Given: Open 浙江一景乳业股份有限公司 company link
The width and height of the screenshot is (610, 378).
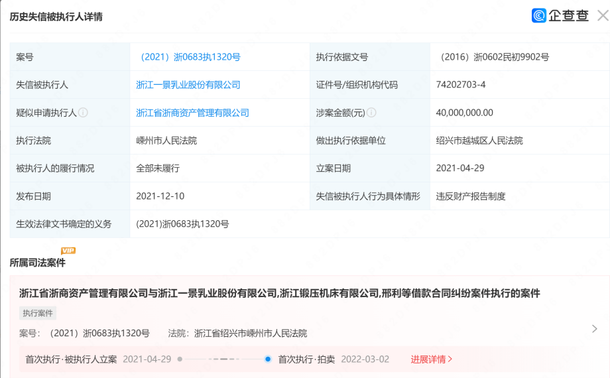Looking at the screenshot, I should click(x=188, y=85).
